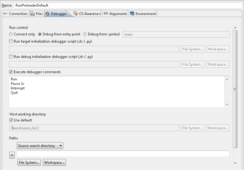
Task: Open the OS Awareness tab
Action: click(87, 14)
